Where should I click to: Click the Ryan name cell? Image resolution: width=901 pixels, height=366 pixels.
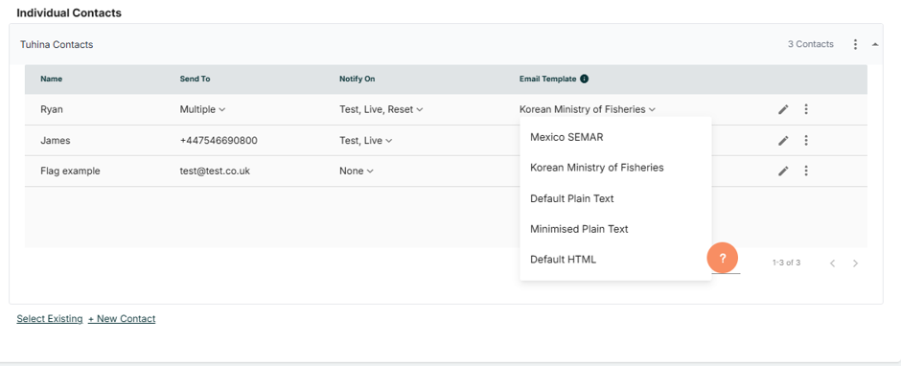pos(52,109)
